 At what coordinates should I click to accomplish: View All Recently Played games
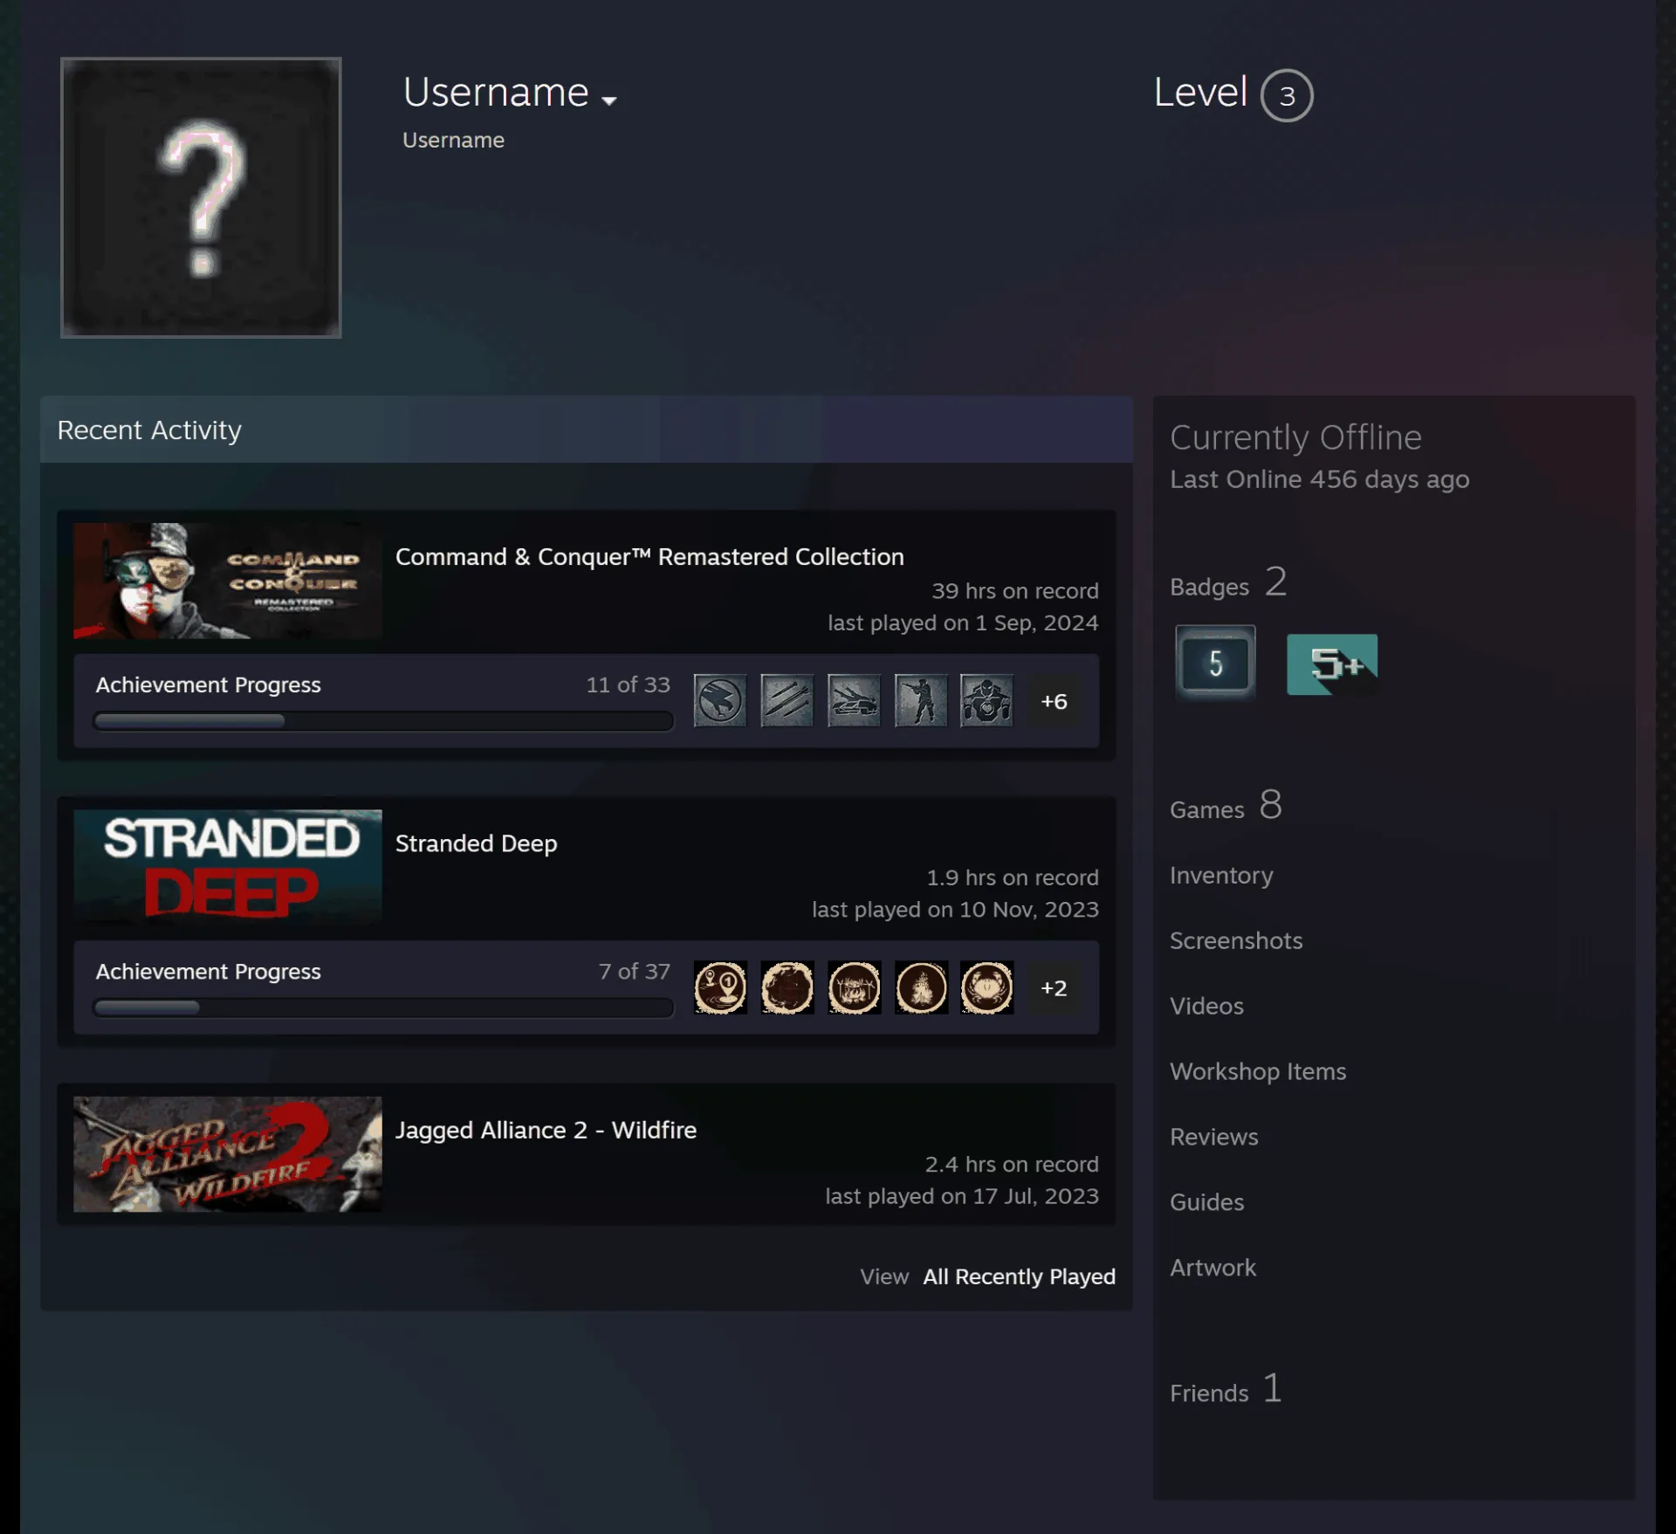[x=1019, y=1276]
